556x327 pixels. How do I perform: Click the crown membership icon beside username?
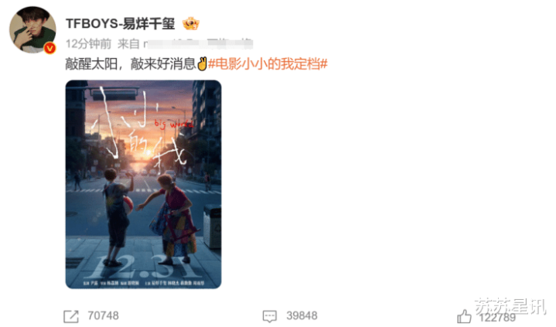191,24
